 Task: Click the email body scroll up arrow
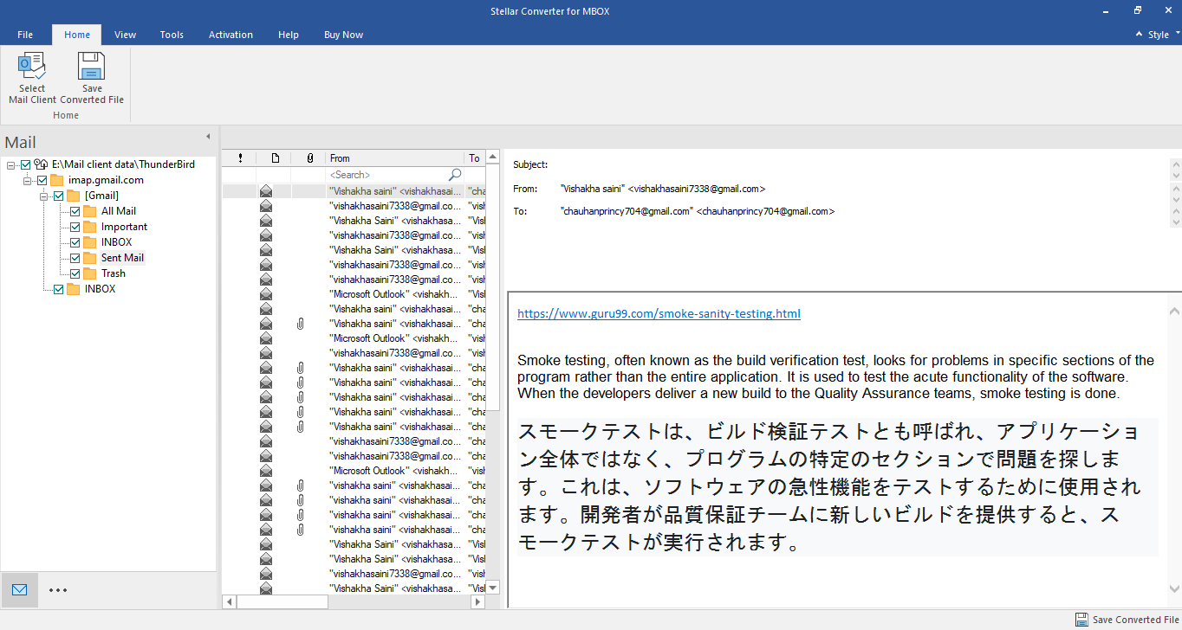pyautogui.click(x=1174, y=312)
